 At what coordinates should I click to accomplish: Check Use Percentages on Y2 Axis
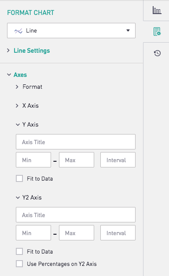(19, 264)
